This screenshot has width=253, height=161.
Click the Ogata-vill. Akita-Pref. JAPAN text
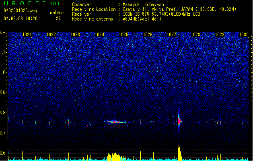coord(158,9)
